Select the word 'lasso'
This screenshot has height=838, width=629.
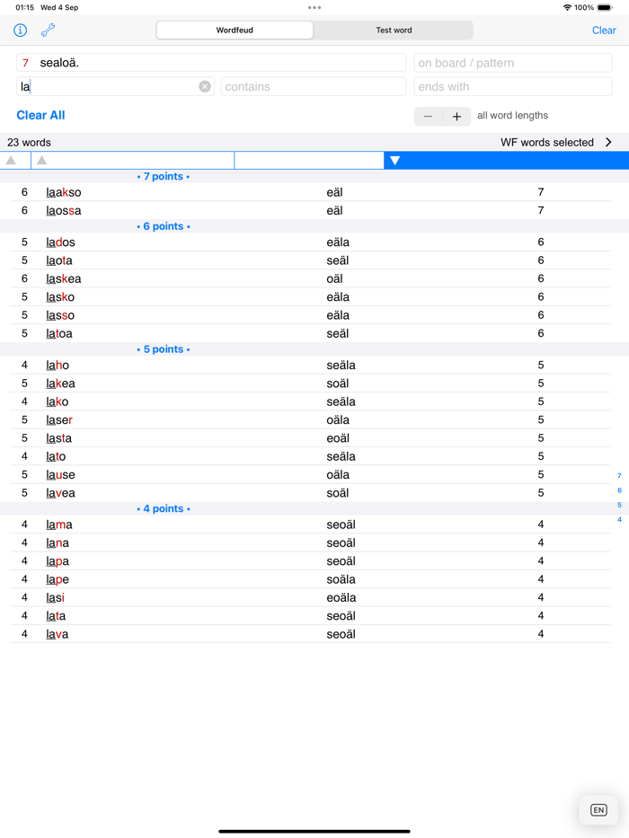pos(60,315)
